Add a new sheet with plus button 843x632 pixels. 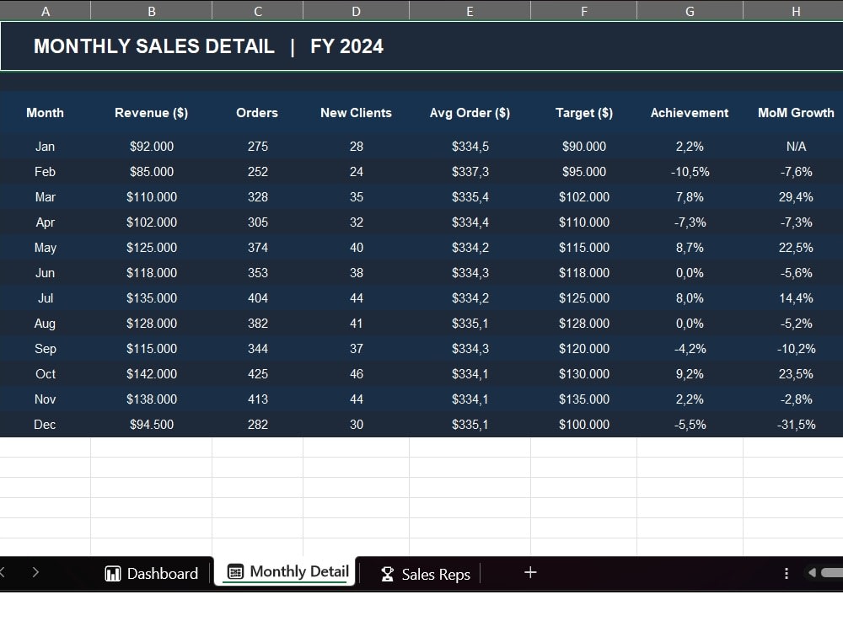[530, 573]
